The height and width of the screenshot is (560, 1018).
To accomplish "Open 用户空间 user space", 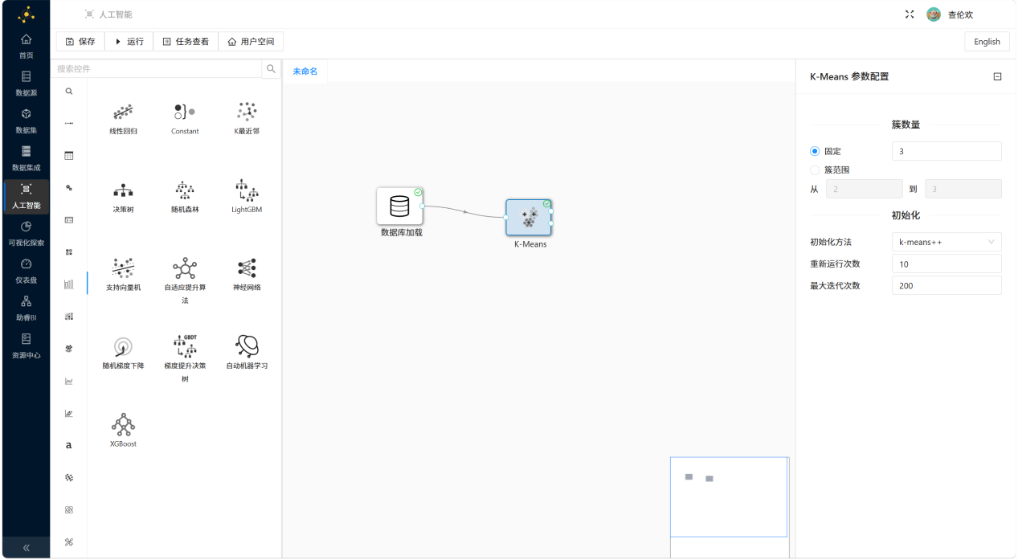I will click(251, 41).
